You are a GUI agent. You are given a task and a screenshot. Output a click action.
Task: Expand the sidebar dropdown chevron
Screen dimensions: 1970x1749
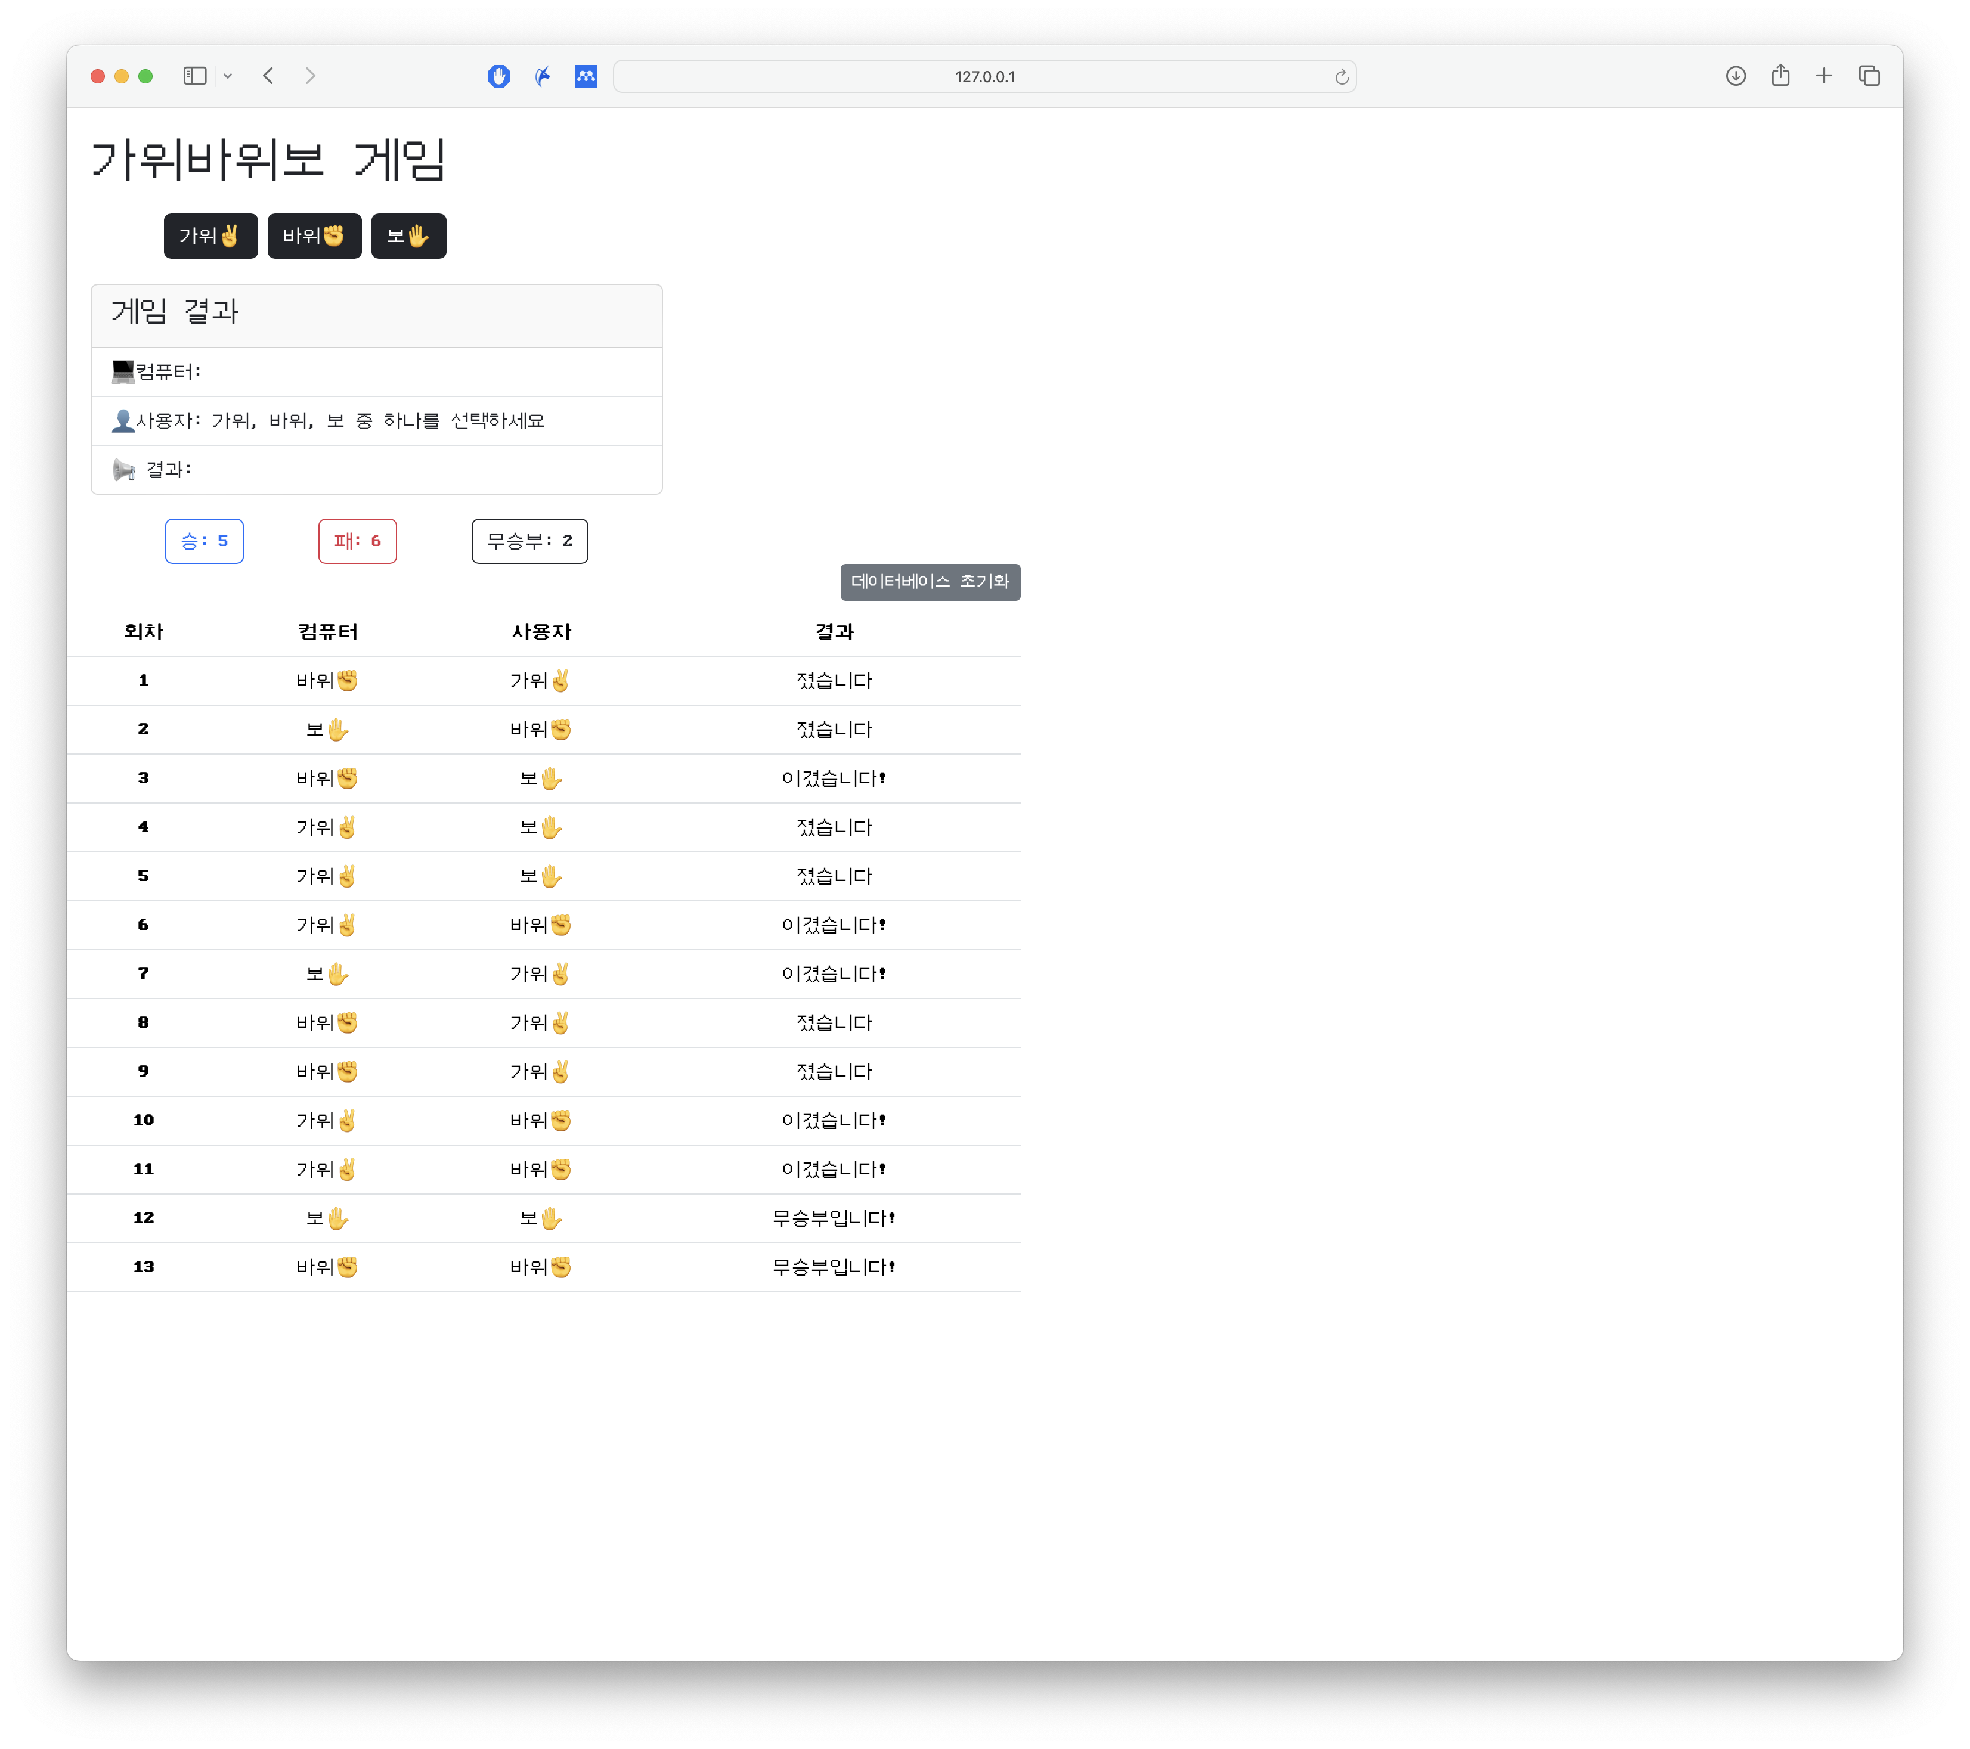point(228,76)
